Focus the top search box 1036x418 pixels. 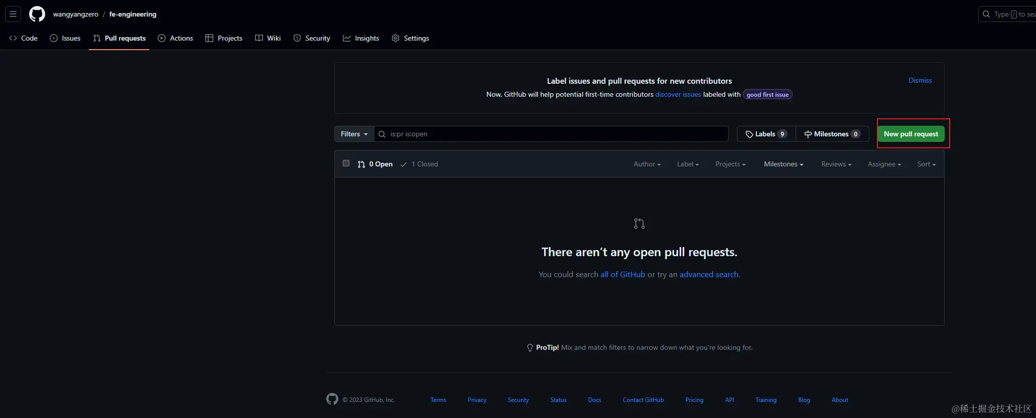point(1007,14)
